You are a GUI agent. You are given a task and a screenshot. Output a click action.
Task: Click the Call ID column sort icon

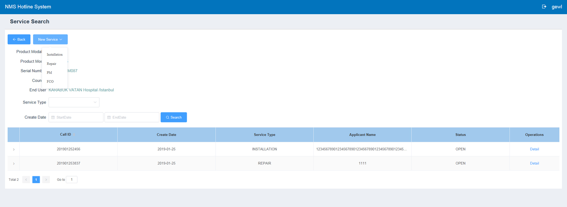click(x=74, y=135)
